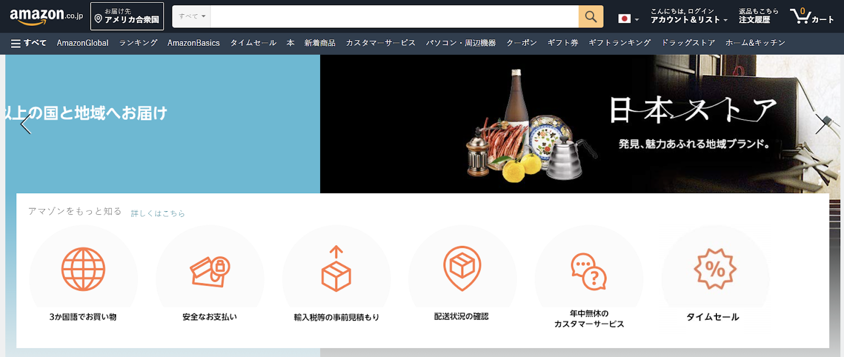Open AmazonBasics in the nav bar
Screen dimensions: 844x357
point(194,43)
